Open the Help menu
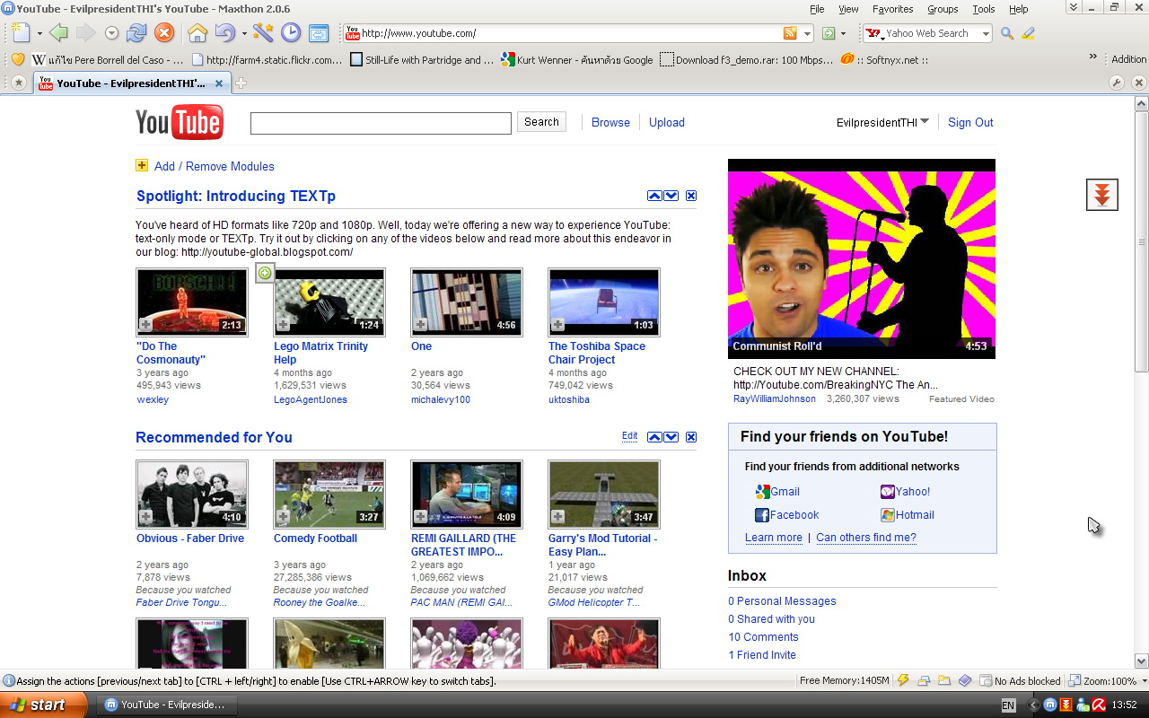Screen dimensions: 1149x718 pos(1019,9)
